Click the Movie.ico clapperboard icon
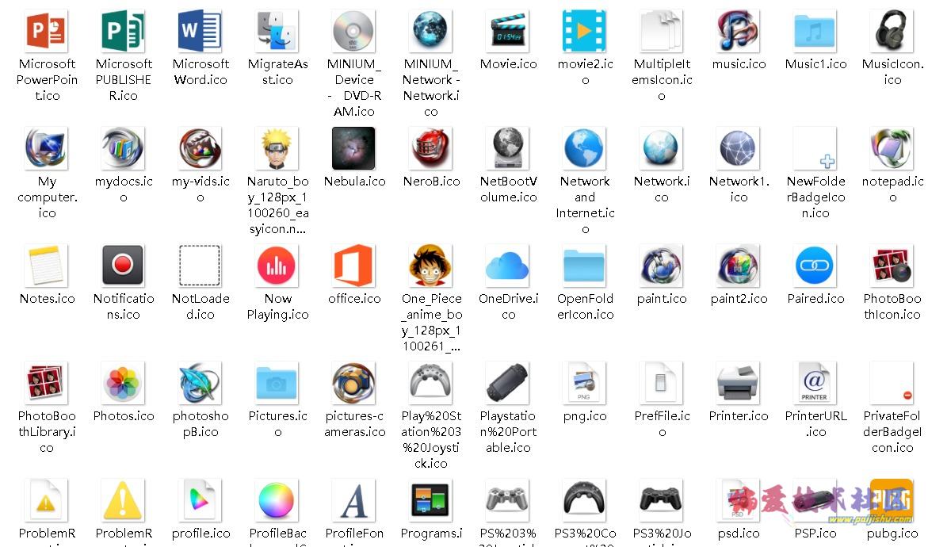 coord(508,30)
